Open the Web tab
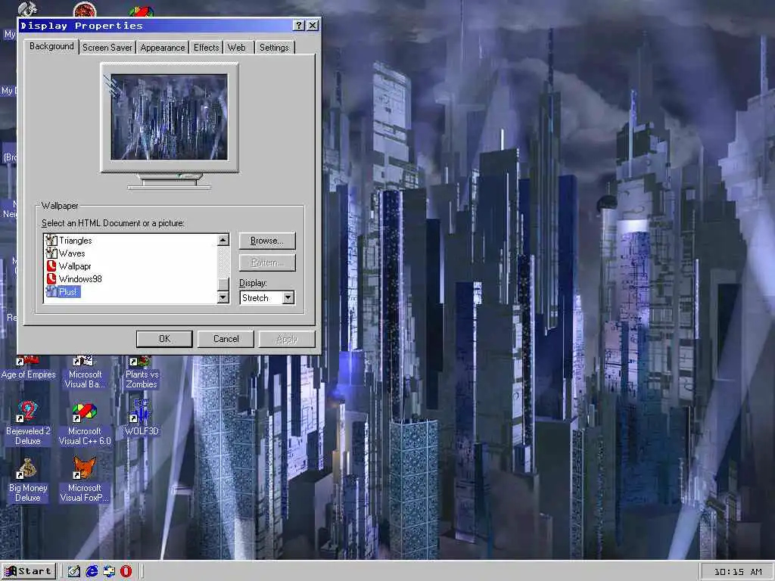This screenshot has width=775, height=581. click(237, 48)
